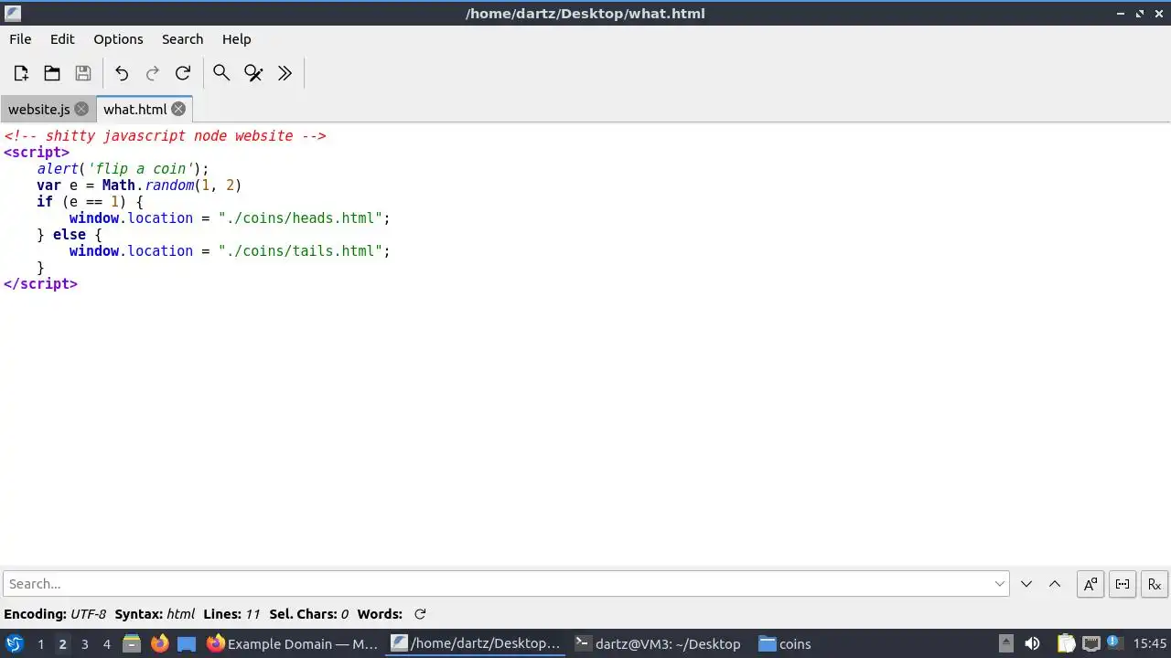Click the if (e == 1) line

[x=90, y=202]
